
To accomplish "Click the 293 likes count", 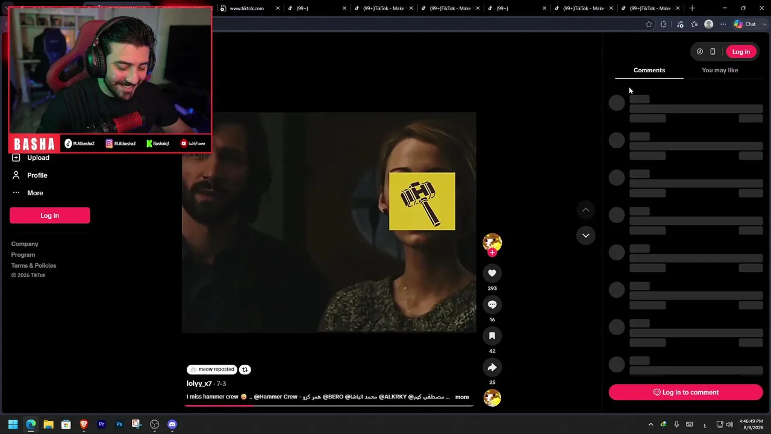I will point(492,289).
